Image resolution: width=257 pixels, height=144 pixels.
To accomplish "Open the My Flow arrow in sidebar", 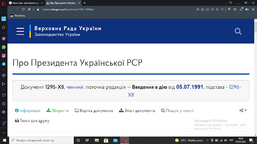I will pyautogui.click(x=4, y=84).
